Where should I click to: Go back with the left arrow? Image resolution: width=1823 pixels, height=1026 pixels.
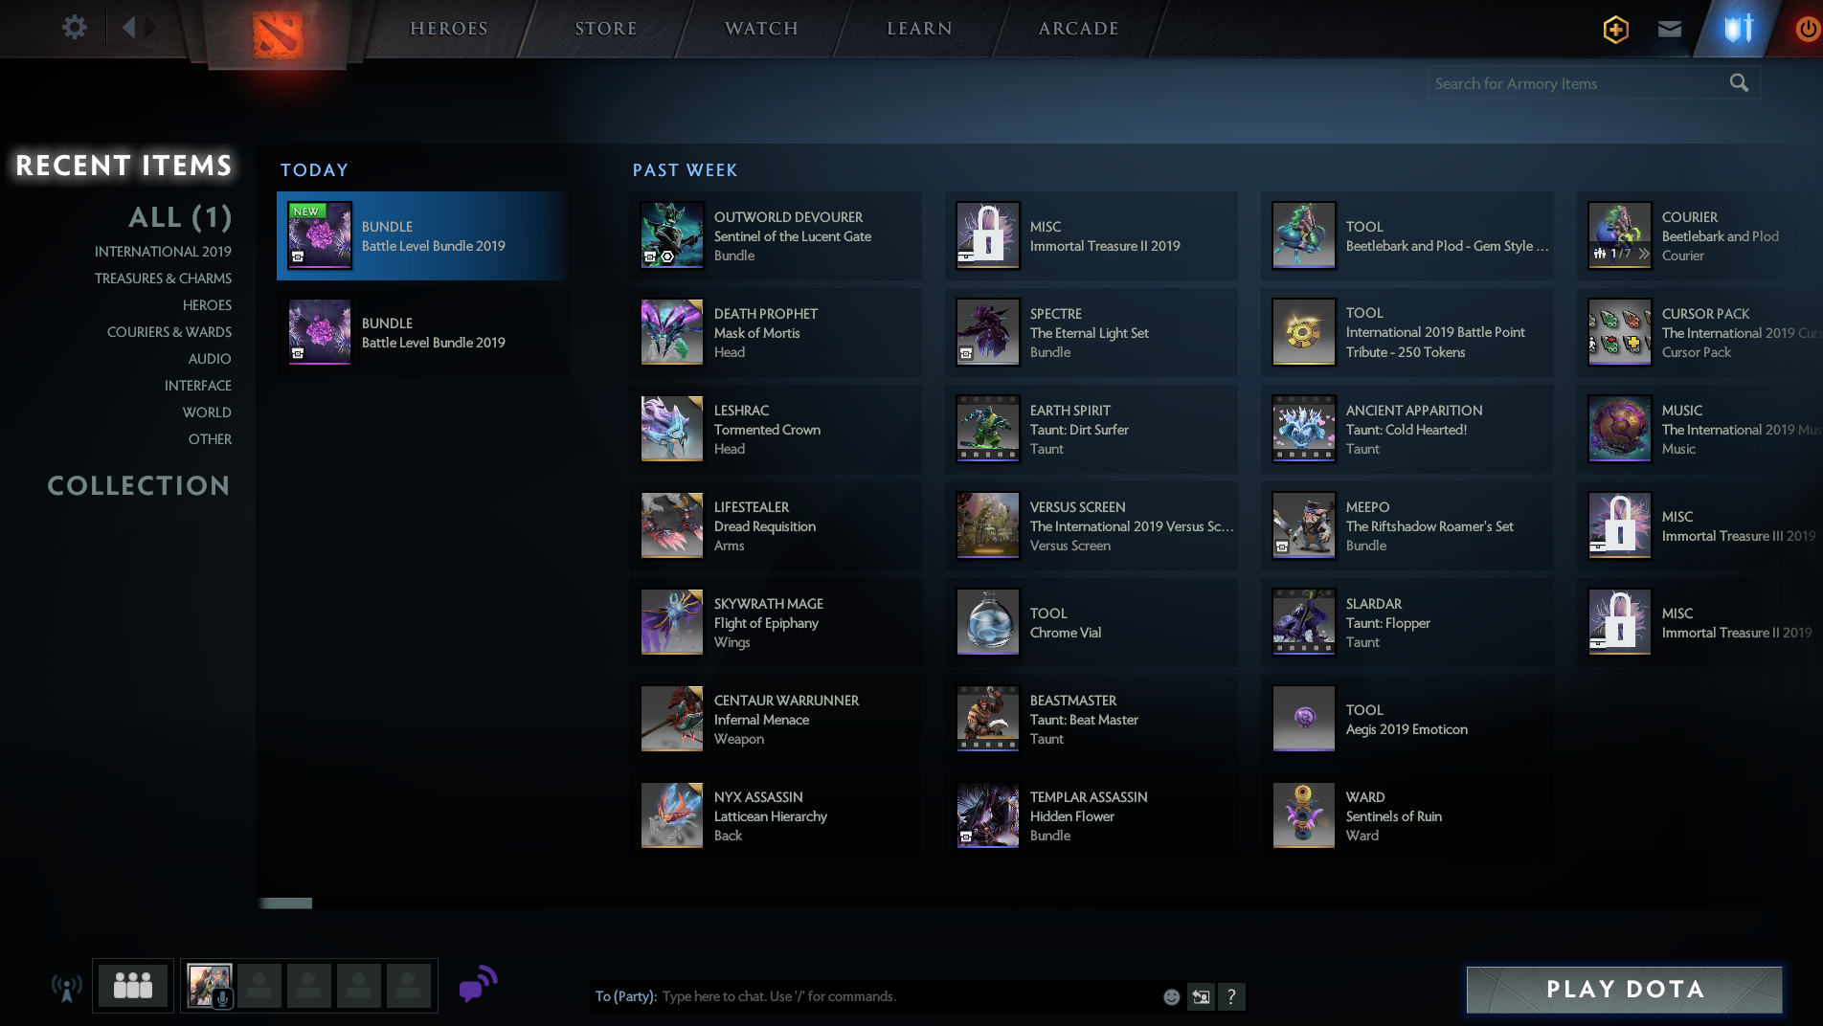(129, 28)
